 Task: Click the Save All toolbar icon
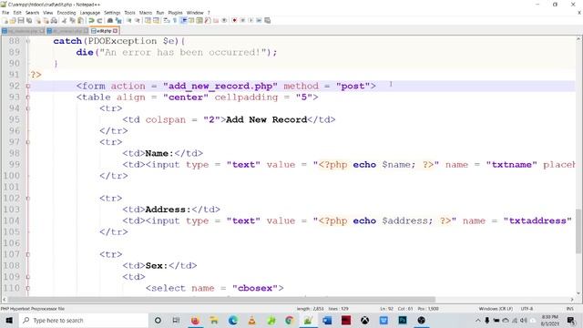(29, 20)
